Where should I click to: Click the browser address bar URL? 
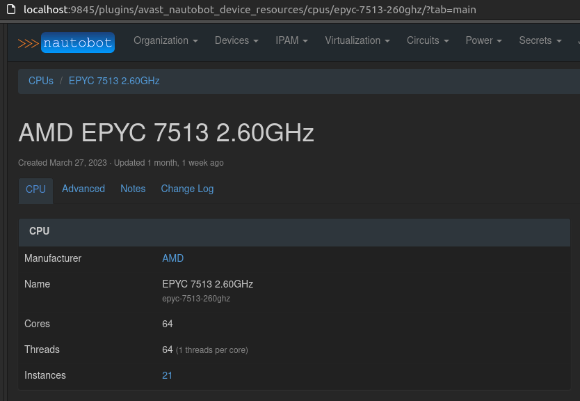[250, 9]
